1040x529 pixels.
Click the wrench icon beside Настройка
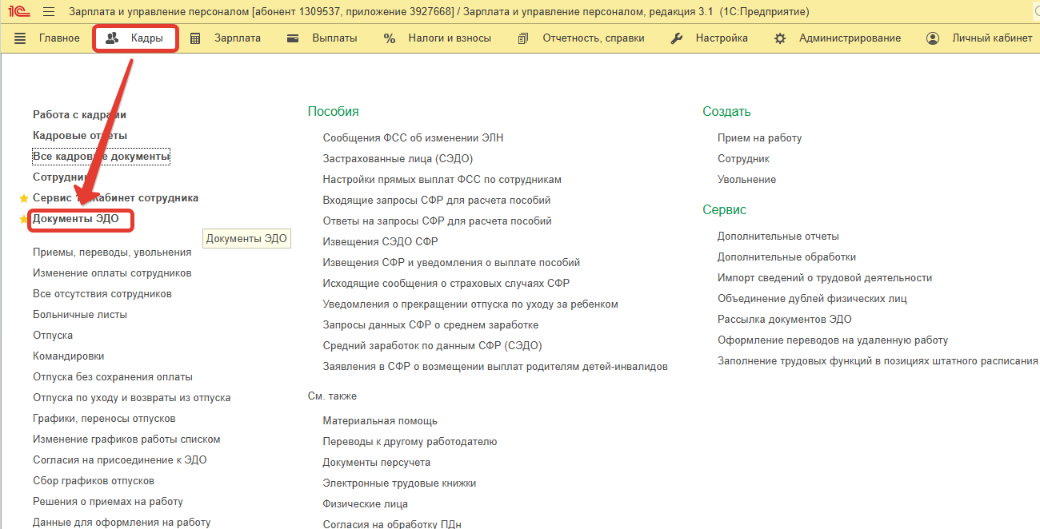(677, 38)
